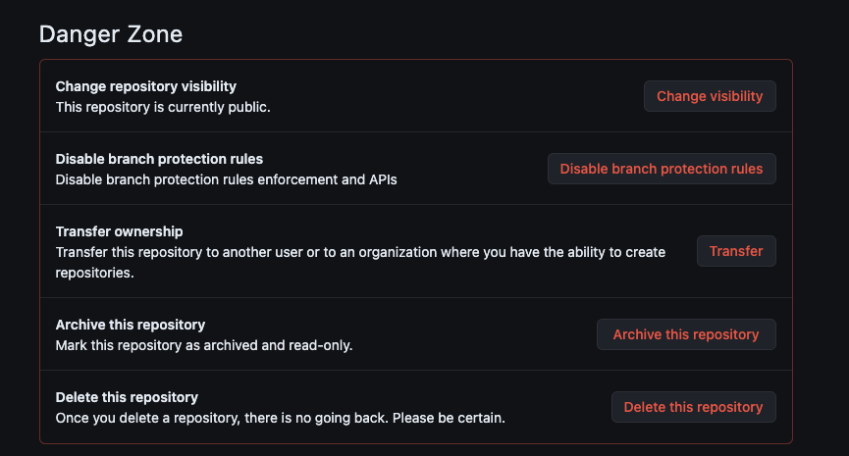Click the word 'read-only' in the archive description
This screenshot has height=456, width=849.
(x=319, y=345)
